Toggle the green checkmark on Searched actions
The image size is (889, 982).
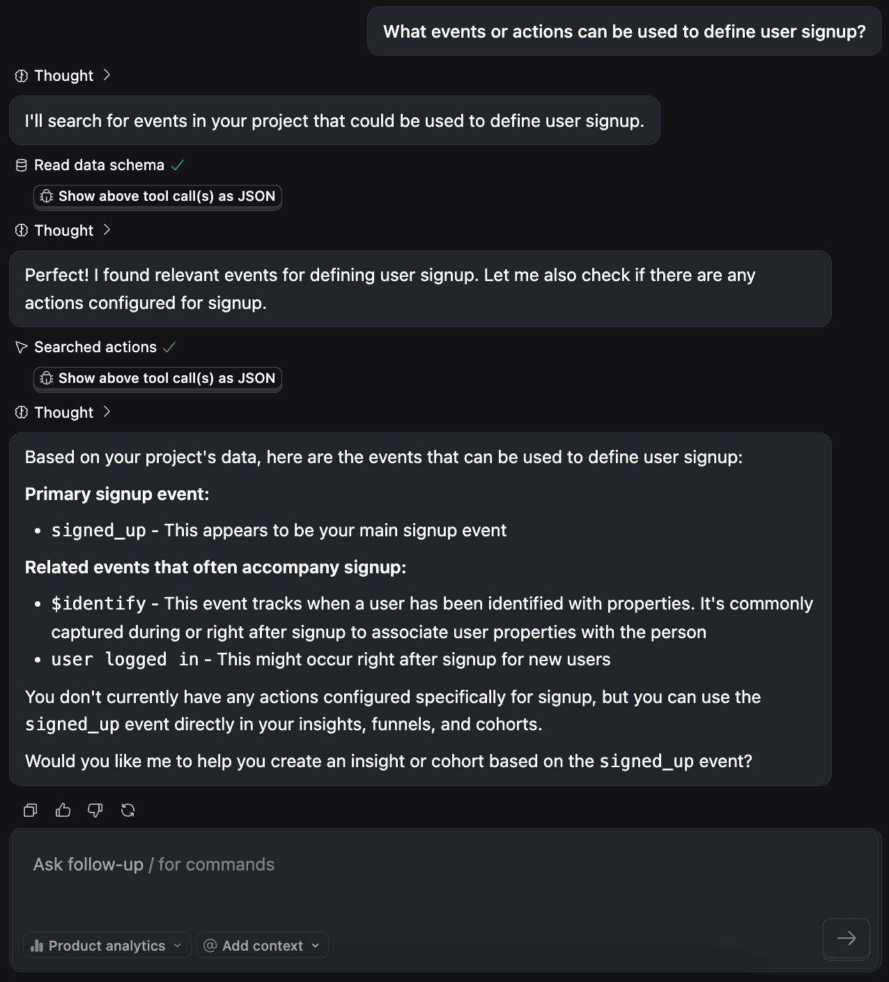[x=170, y=347]
